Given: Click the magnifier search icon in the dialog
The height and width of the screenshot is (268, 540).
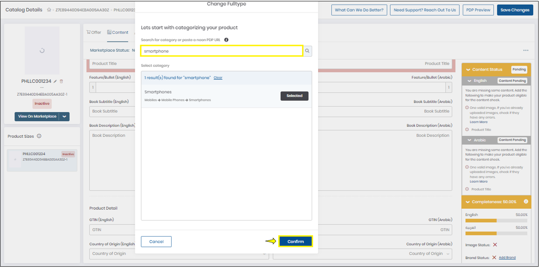Looking at the screenshot, I should [x=307, y=51].
